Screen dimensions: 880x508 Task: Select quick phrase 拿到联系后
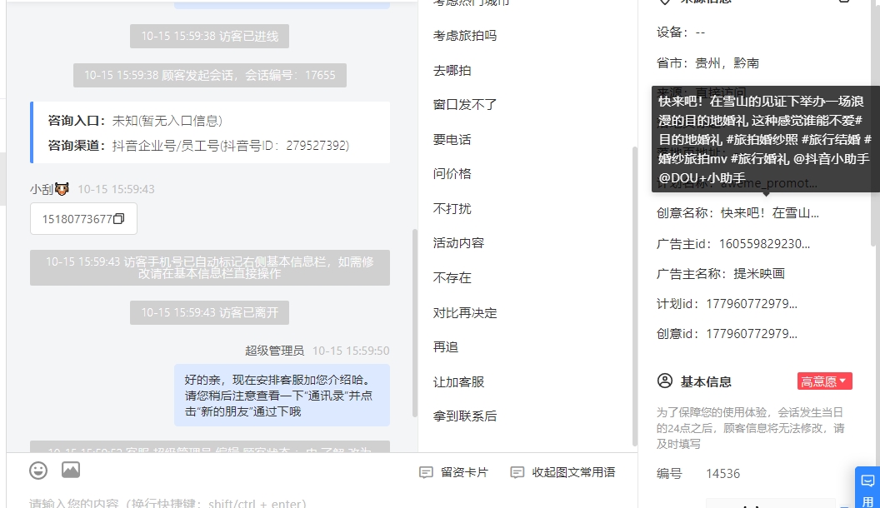(x=465, y=416)
